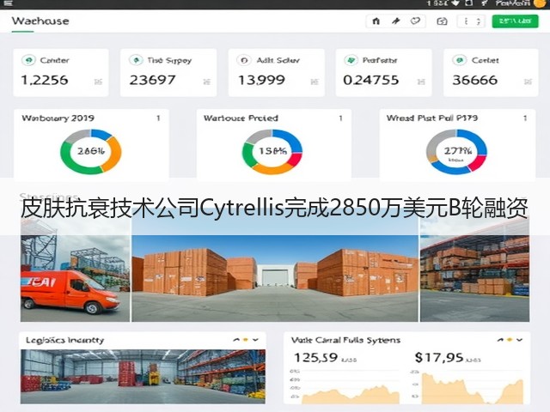
Task: Click the third donut chart showing 27%
Action: (x=456, y=151)
